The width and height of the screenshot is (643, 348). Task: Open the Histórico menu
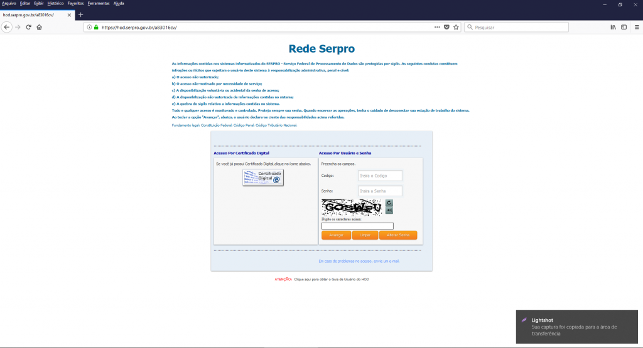point(55,3)
